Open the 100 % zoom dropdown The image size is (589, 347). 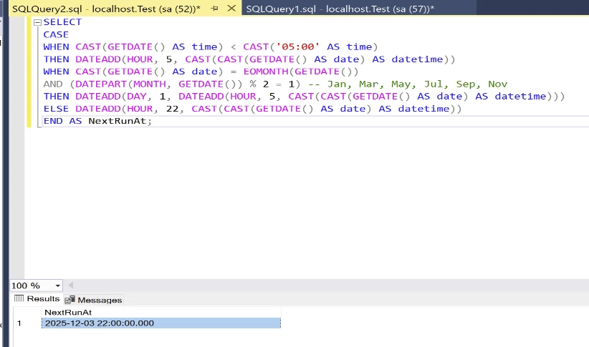[57, 285]
